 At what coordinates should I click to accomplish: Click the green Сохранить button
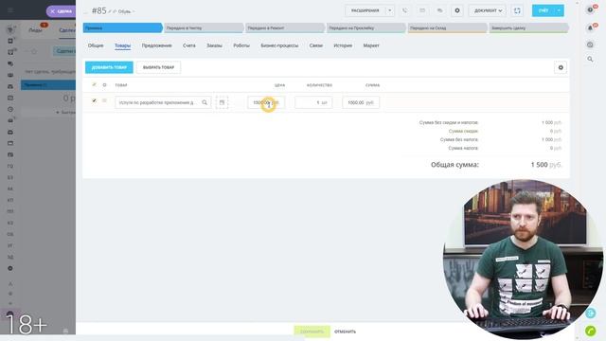(312, 332)
